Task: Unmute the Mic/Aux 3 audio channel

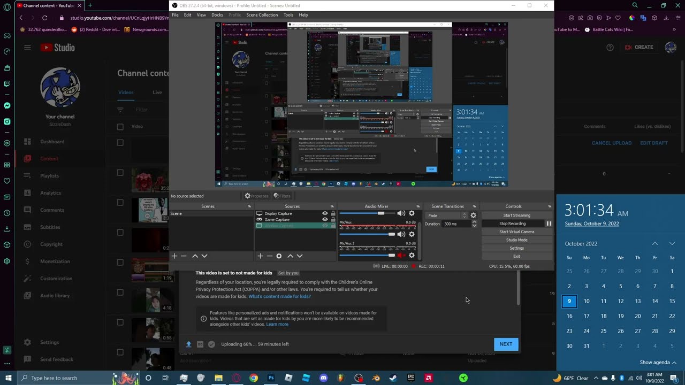Action: 401,255
